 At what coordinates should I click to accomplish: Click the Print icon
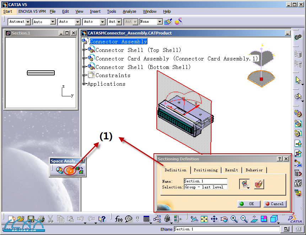point(41,219)
